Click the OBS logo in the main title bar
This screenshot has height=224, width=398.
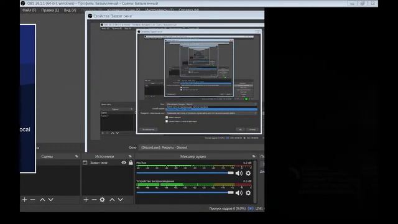point(23,3)
